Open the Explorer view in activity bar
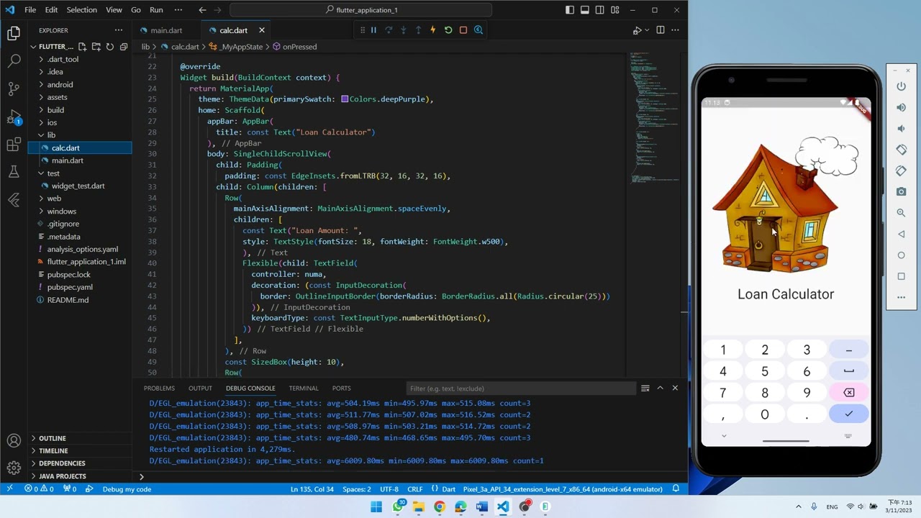921x518 pixels. tap(14, 33)
